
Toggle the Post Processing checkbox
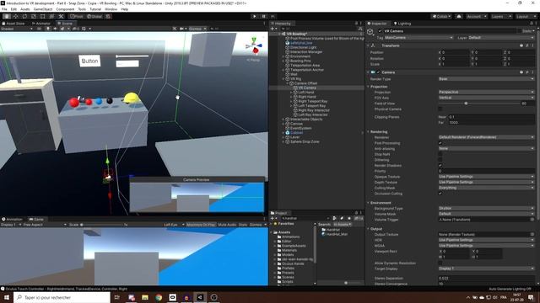click(440, 143)
